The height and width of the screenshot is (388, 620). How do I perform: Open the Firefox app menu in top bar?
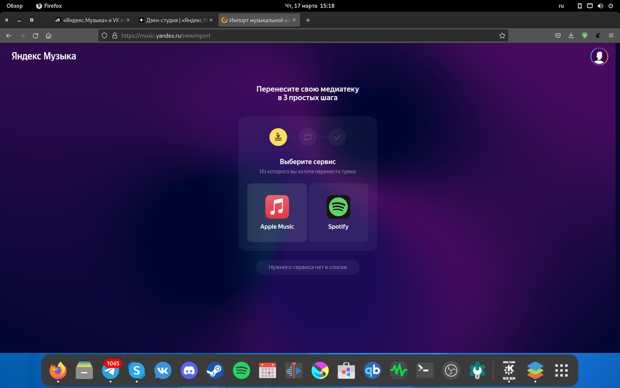pos(49,6)
